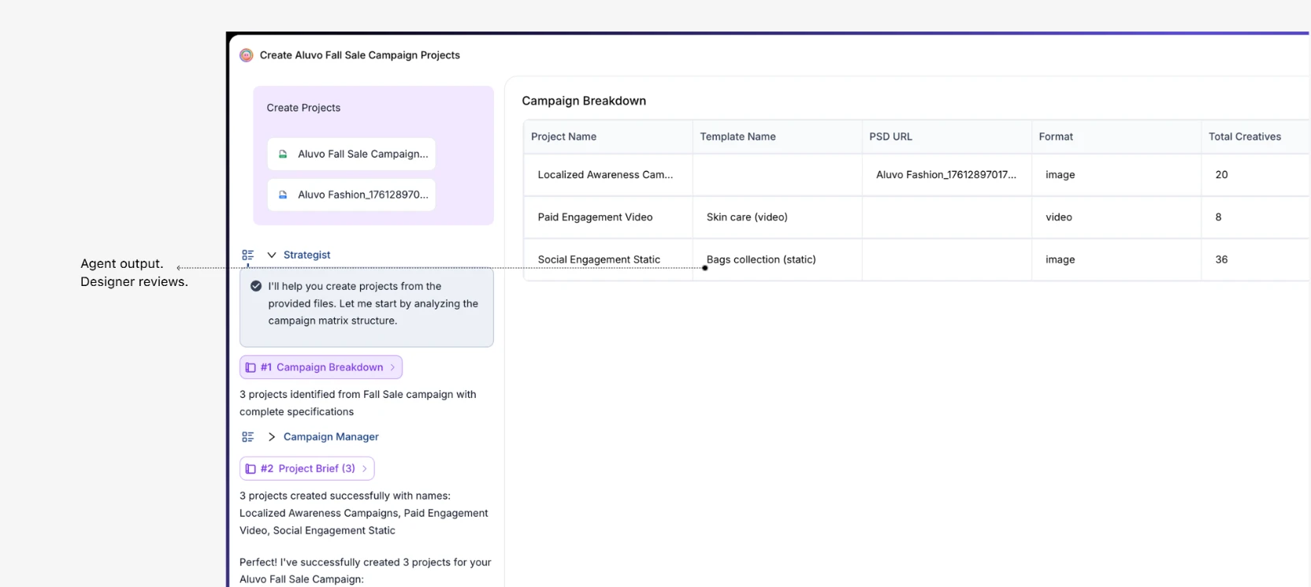Click the Create Aluvo Fall Sale Campaign Projects title
This screenshot has height=587, width=1311.
(x=360, y=55)
